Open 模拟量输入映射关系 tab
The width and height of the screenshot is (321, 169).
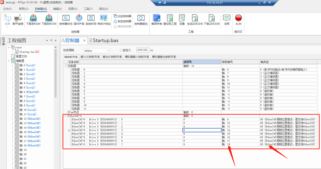pyautogui.click(x=137, y=57)
